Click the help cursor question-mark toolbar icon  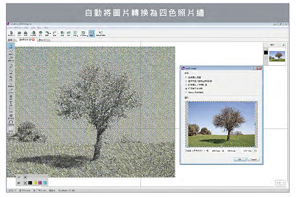[101, 34]
